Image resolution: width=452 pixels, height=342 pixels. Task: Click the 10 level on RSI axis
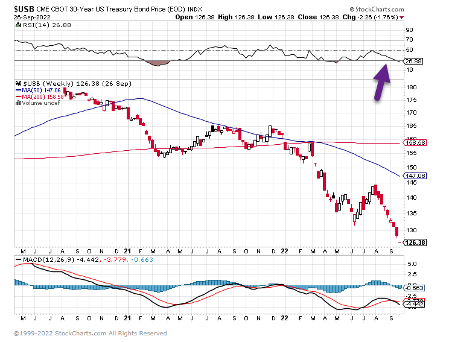click(409, 70)
